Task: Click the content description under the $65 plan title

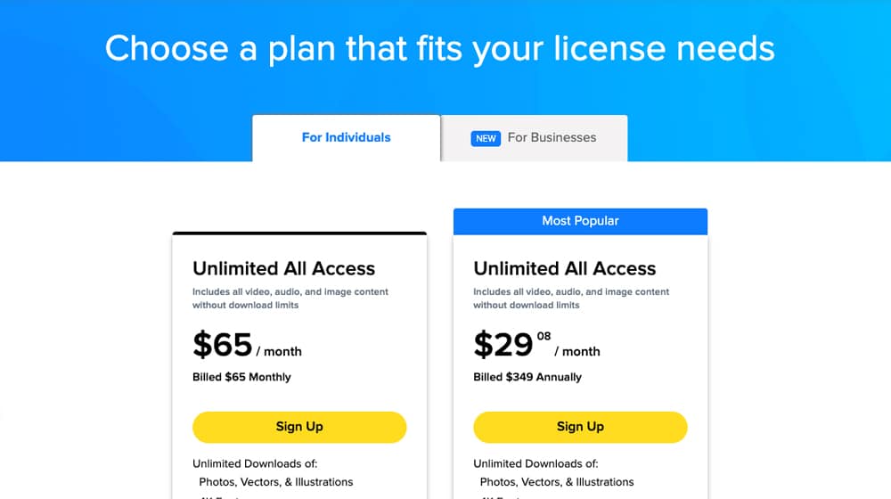Action: pyautogui.click(x=290, y=299)
